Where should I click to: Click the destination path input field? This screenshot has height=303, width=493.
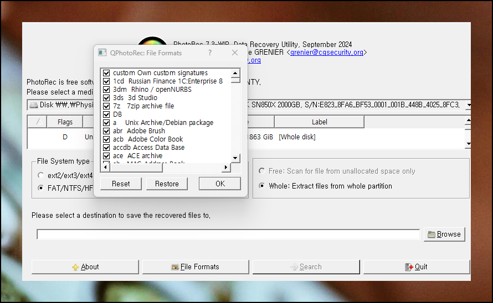228,234
